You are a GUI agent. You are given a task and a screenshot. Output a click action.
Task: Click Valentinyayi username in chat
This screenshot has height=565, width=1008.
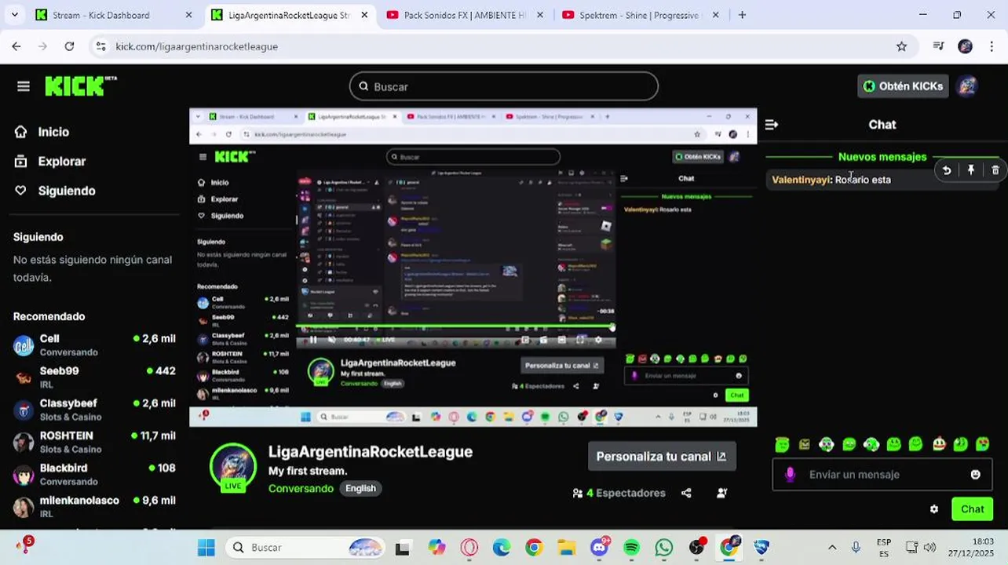tap(800, 180)
